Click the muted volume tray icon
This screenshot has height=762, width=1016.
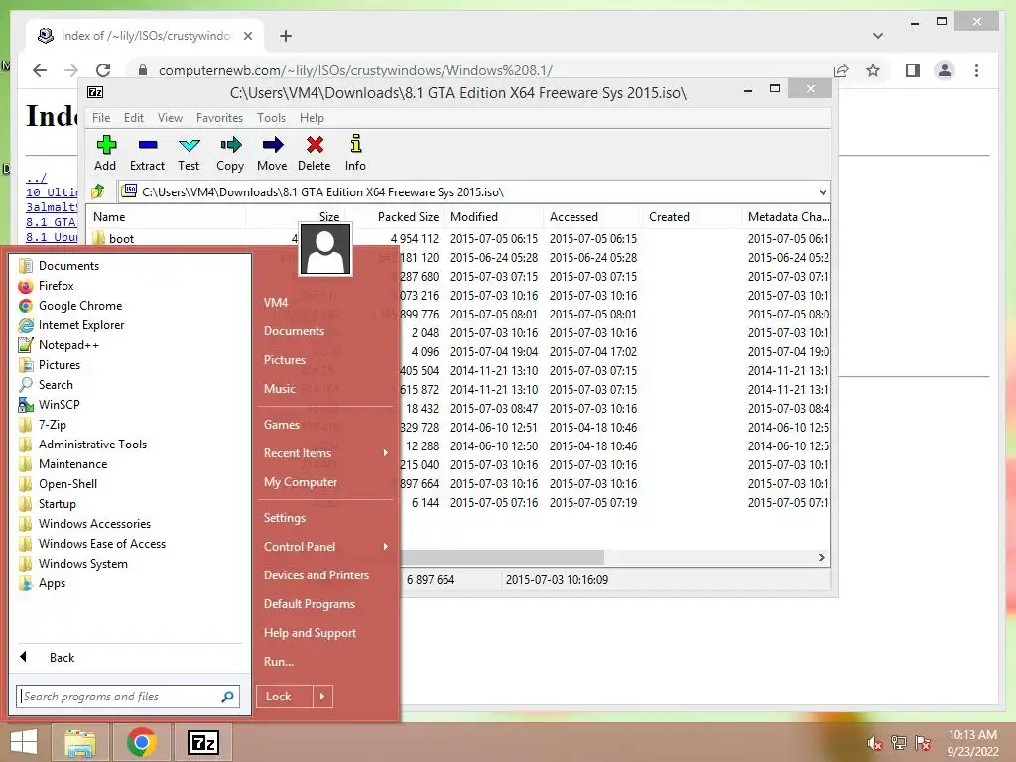[874, 743]
